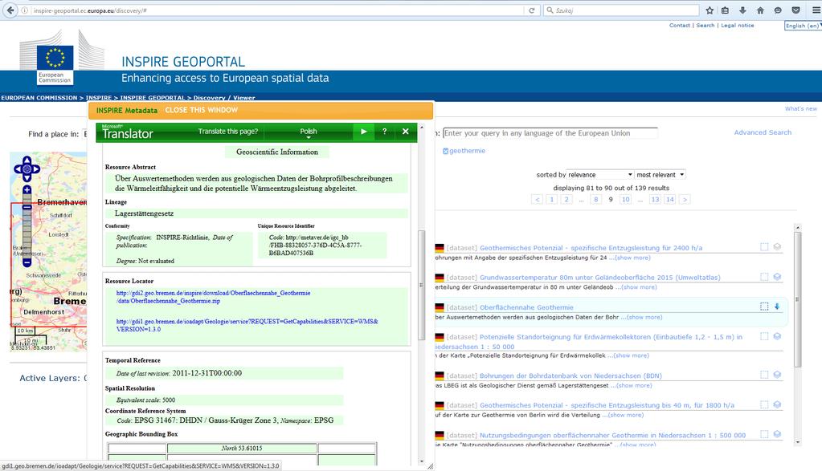Screen dimensions: 822x471
Task: Go to browser home page icon
Action: (x=760, y=10)
